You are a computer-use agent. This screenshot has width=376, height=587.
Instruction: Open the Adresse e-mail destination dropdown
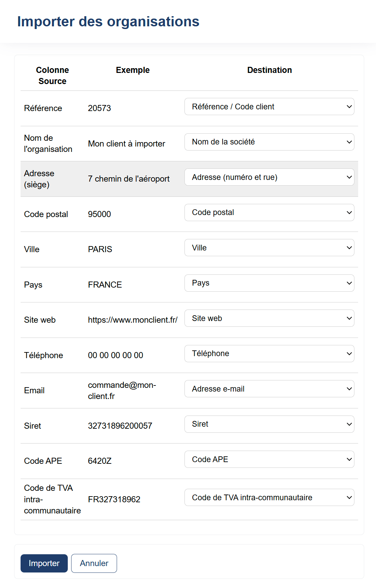pyautogui.click(x=269, y=389)
